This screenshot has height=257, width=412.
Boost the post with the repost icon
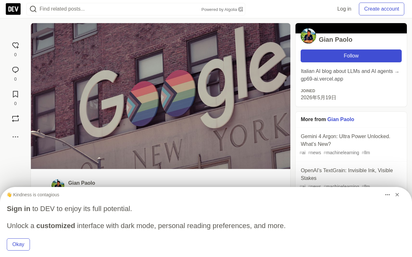(x=15, y=119)
